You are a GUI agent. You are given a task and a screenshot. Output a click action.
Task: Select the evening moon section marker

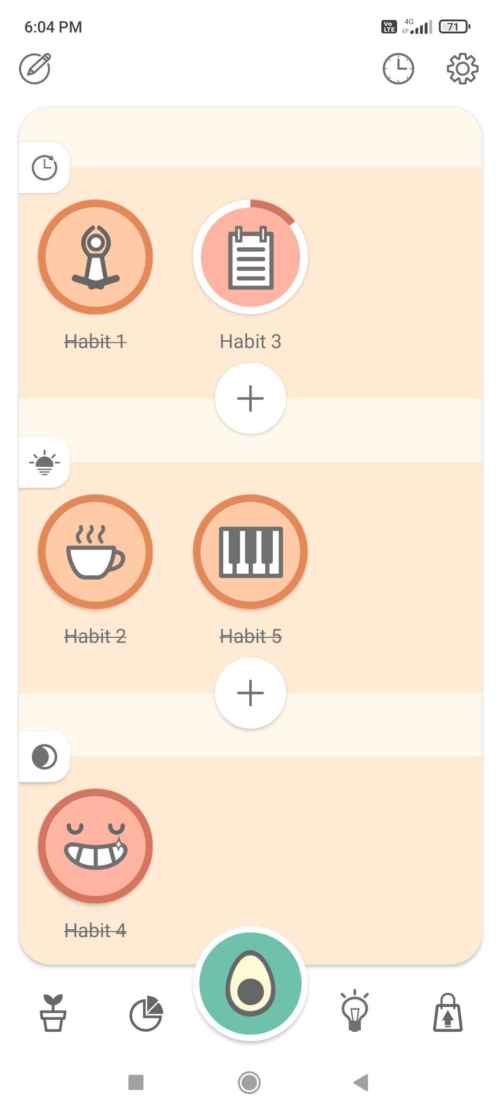pos(45,757)
